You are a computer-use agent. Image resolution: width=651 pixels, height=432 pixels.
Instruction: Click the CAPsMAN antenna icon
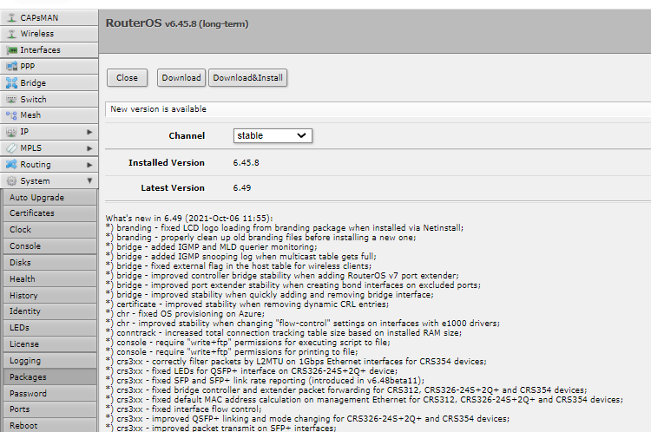point(11,17)
